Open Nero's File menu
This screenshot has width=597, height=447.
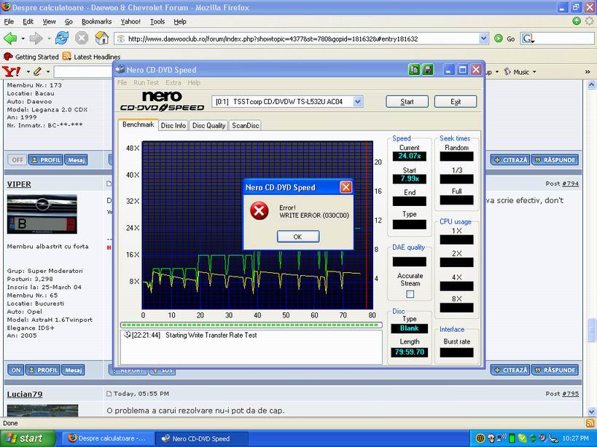pos(122,82)
